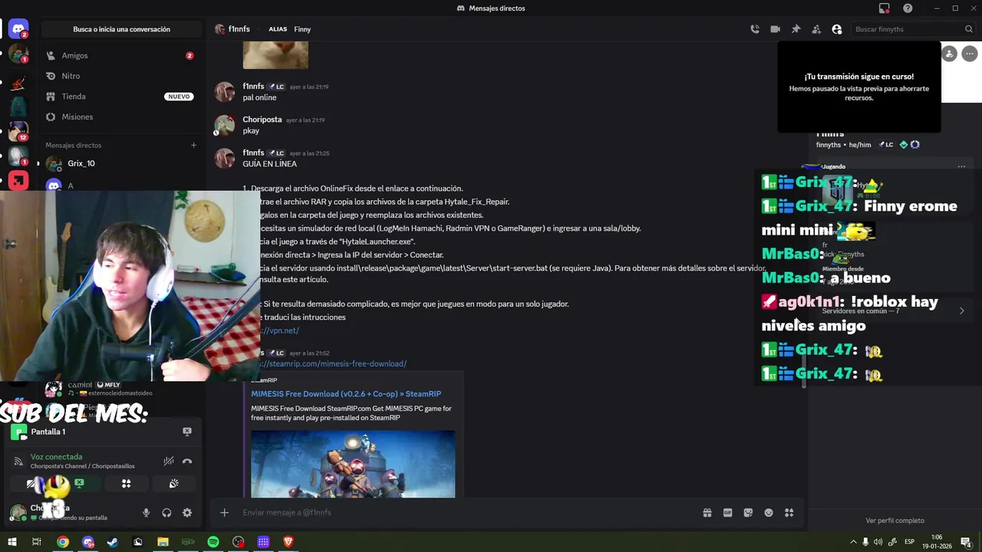Open the attachment plus button in message bar

224,513
